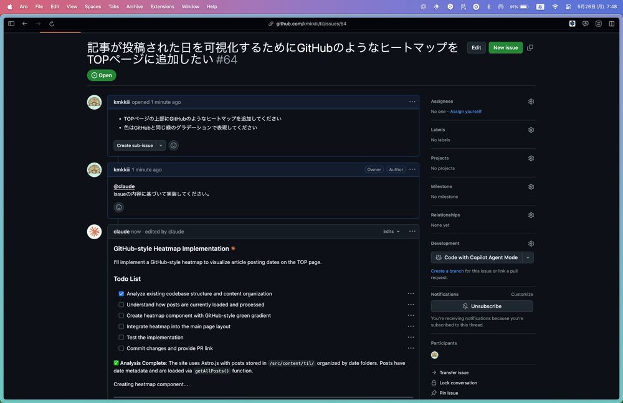623x403 pixels.
Task: Click the 'Create a branch' link
Action: click(447, 272)
